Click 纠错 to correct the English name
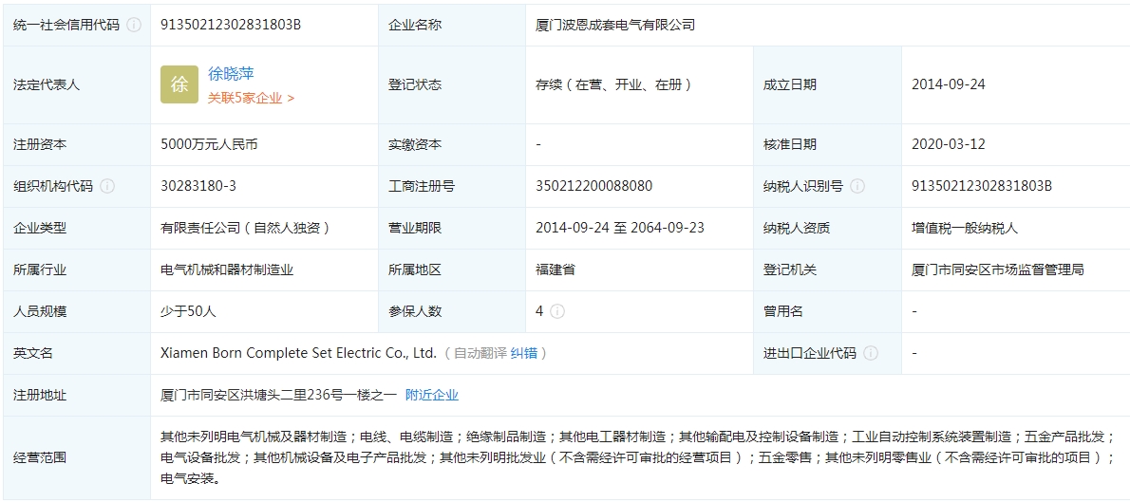1130x502 pixels. 523,353
